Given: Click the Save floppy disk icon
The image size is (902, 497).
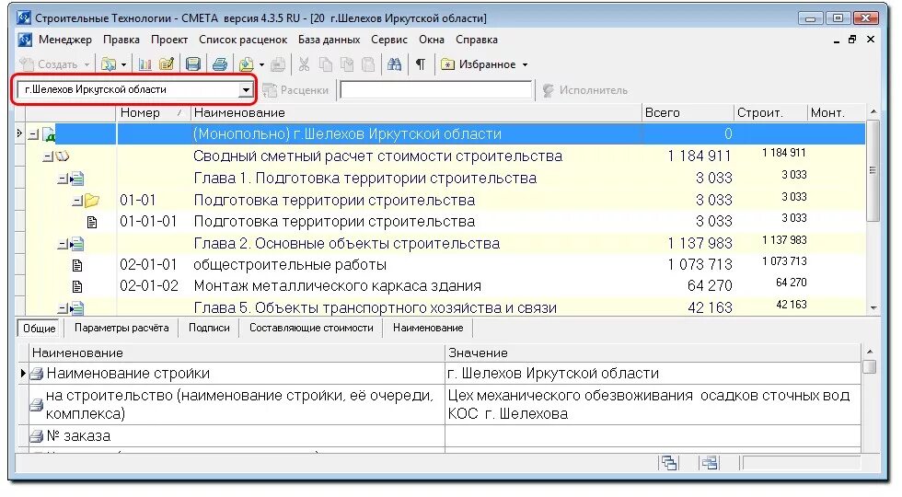Looking at the screenshot, I should [x=193, y=64].
